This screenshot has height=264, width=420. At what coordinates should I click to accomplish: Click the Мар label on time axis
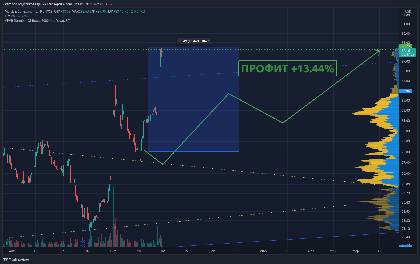click(356, 251)
